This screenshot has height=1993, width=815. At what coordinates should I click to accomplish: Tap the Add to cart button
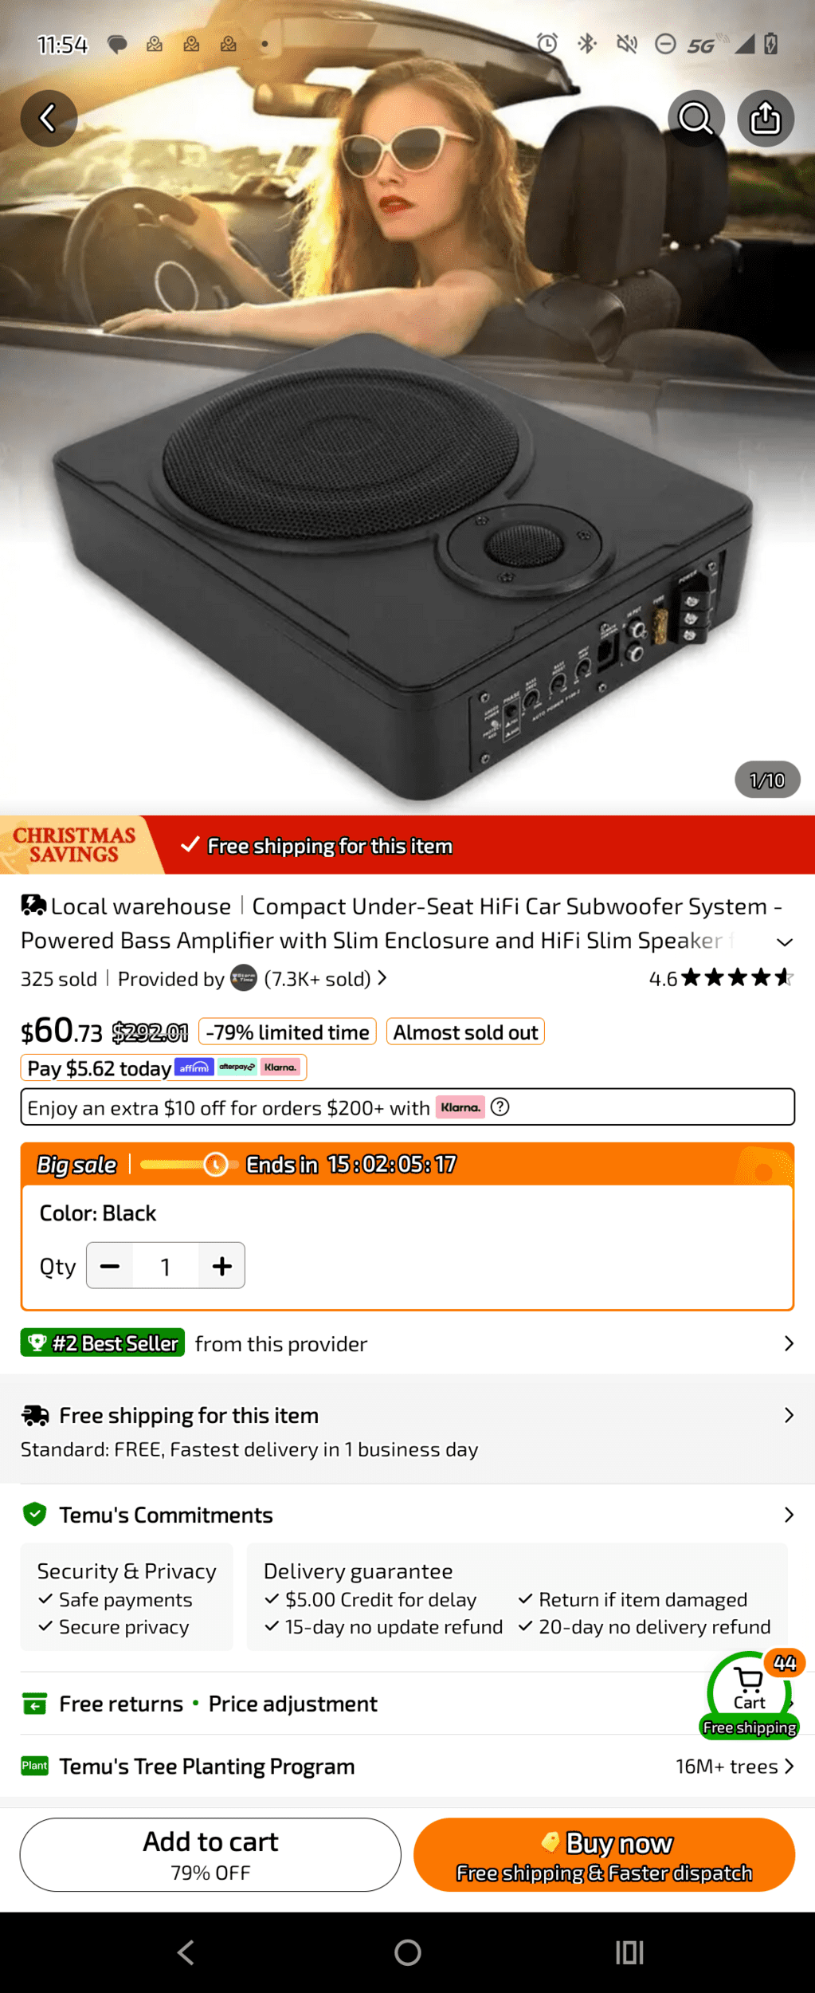click(x=210, y=1855)
